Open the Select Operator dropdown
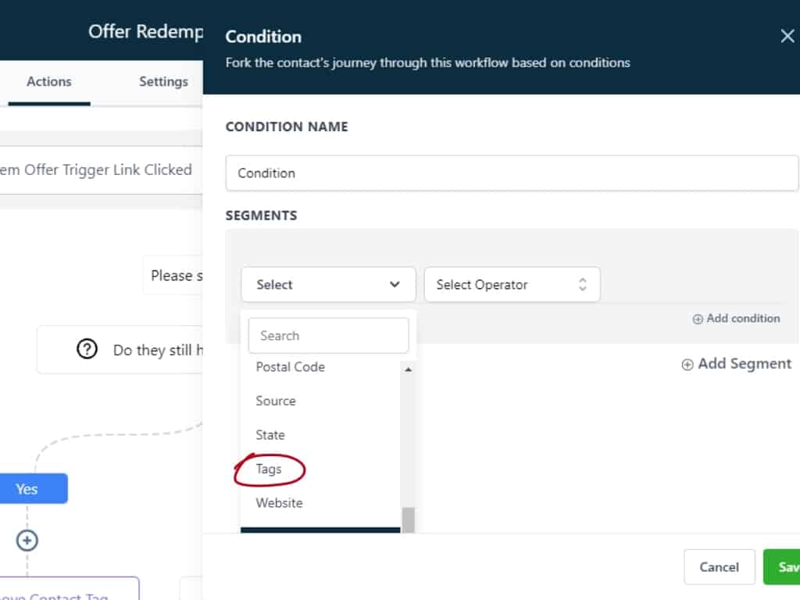Viewport: 800px width, 600px height. [512, 284]
